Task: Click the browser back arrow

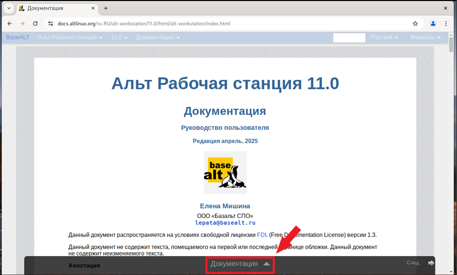Action: pyautogui.click(x=10, y=23)
